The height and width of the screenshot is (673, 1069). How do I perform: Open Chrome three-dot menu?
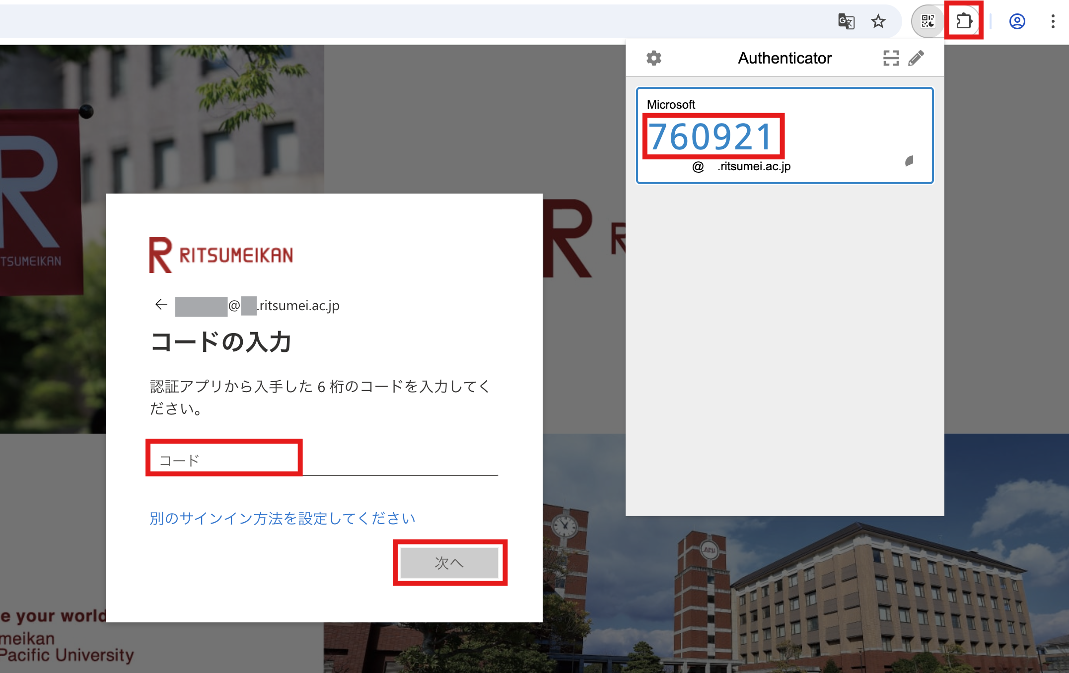coord(1053,21)
